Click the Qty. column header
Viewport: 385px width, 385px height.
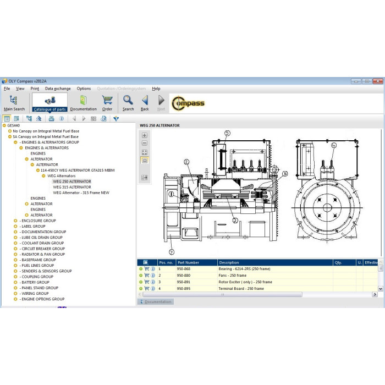(x=344, y=262)
